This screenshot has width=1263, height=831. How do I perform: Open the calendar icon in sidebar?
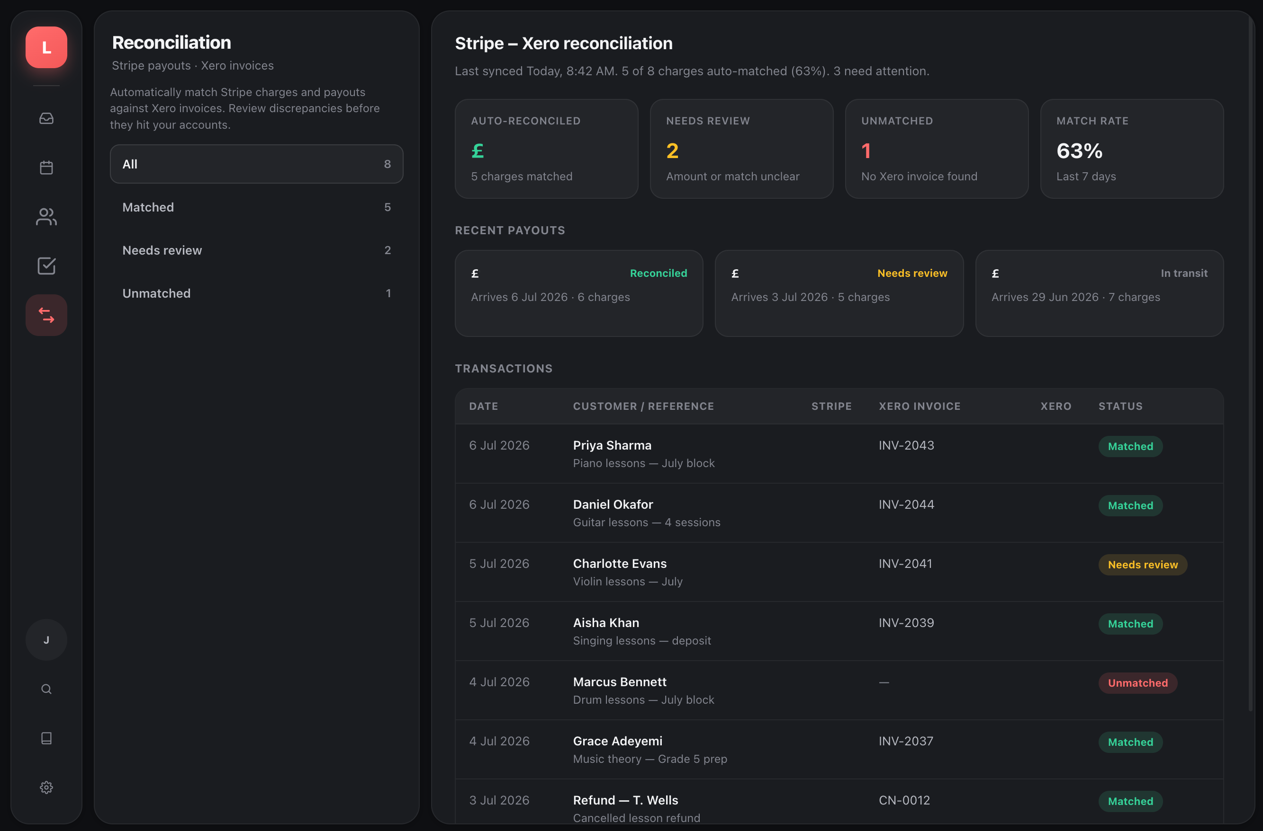(x=46, y=168)
